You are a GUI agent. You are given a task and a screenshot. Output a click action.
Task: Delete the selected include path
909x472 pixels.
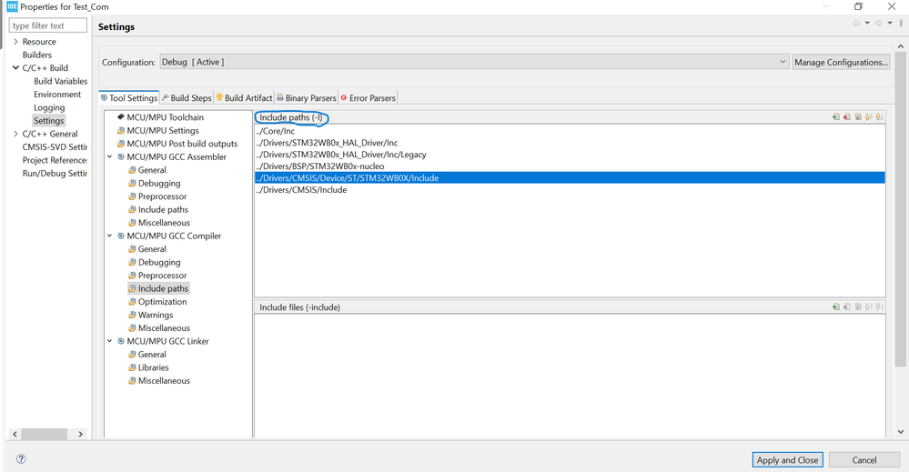point(846,117)
